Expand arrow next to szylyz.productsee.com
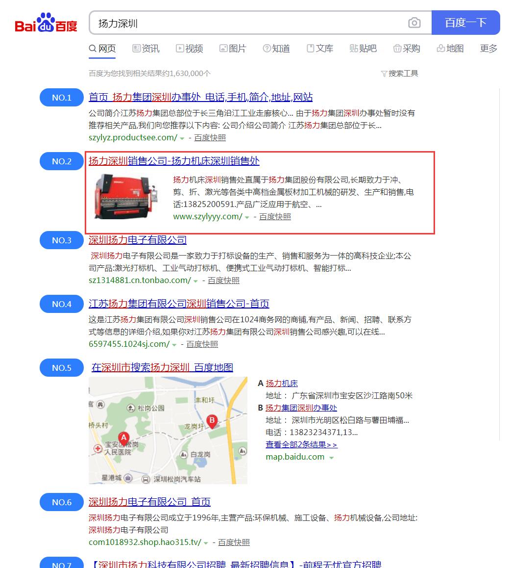This screenshot has width=510, height=568. click(x=182, y=138)
